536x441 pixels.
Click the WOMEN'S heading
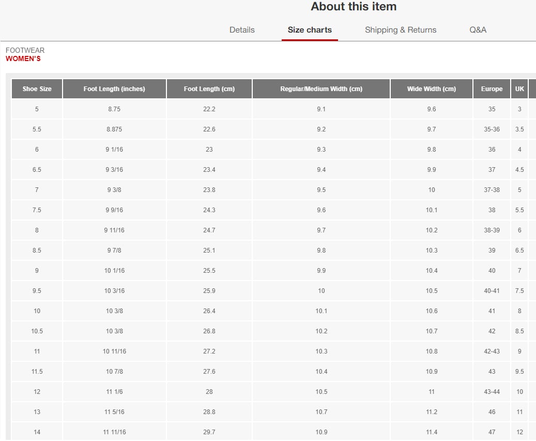(23, 58)
